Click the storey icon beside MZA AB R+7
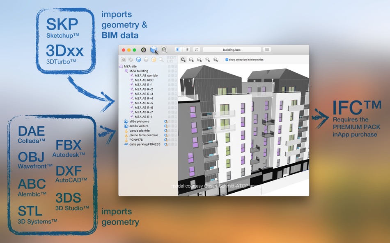 coord(132,112)
